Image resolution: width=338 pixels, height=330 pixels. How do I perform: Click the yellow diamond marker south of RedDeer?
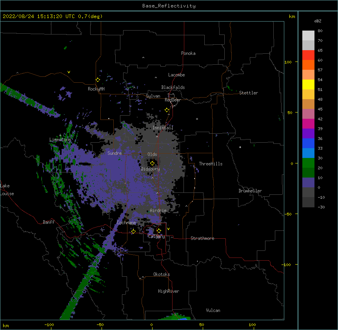(167, 110)
